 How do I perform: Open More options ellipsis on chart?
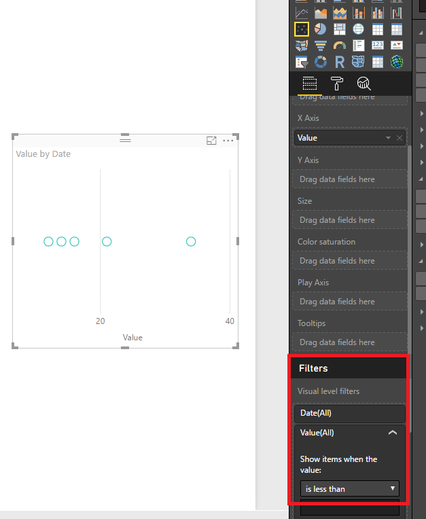(x=228, y=141)
